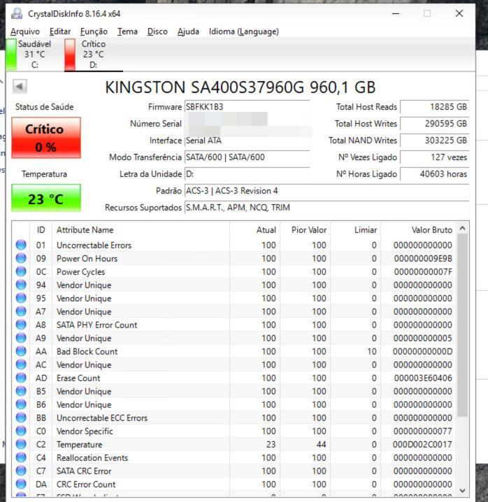
Task: Select the Temperature raw value 000D002C0017
Action: 422,445
